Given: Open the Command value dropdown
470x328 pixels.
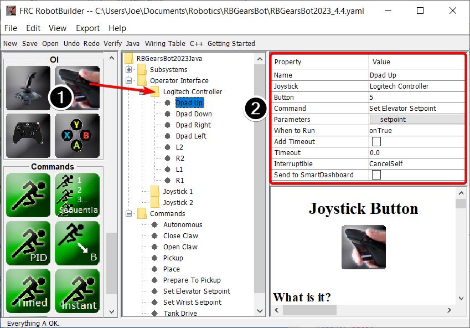Looking at the screenshot, I should pyautogui.click(x=417, y=109).
